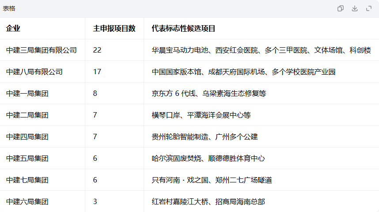Click cell 红岩村嘉陵江大桥、招商局海南总部
379x212 pixels.
pos(208,201)
